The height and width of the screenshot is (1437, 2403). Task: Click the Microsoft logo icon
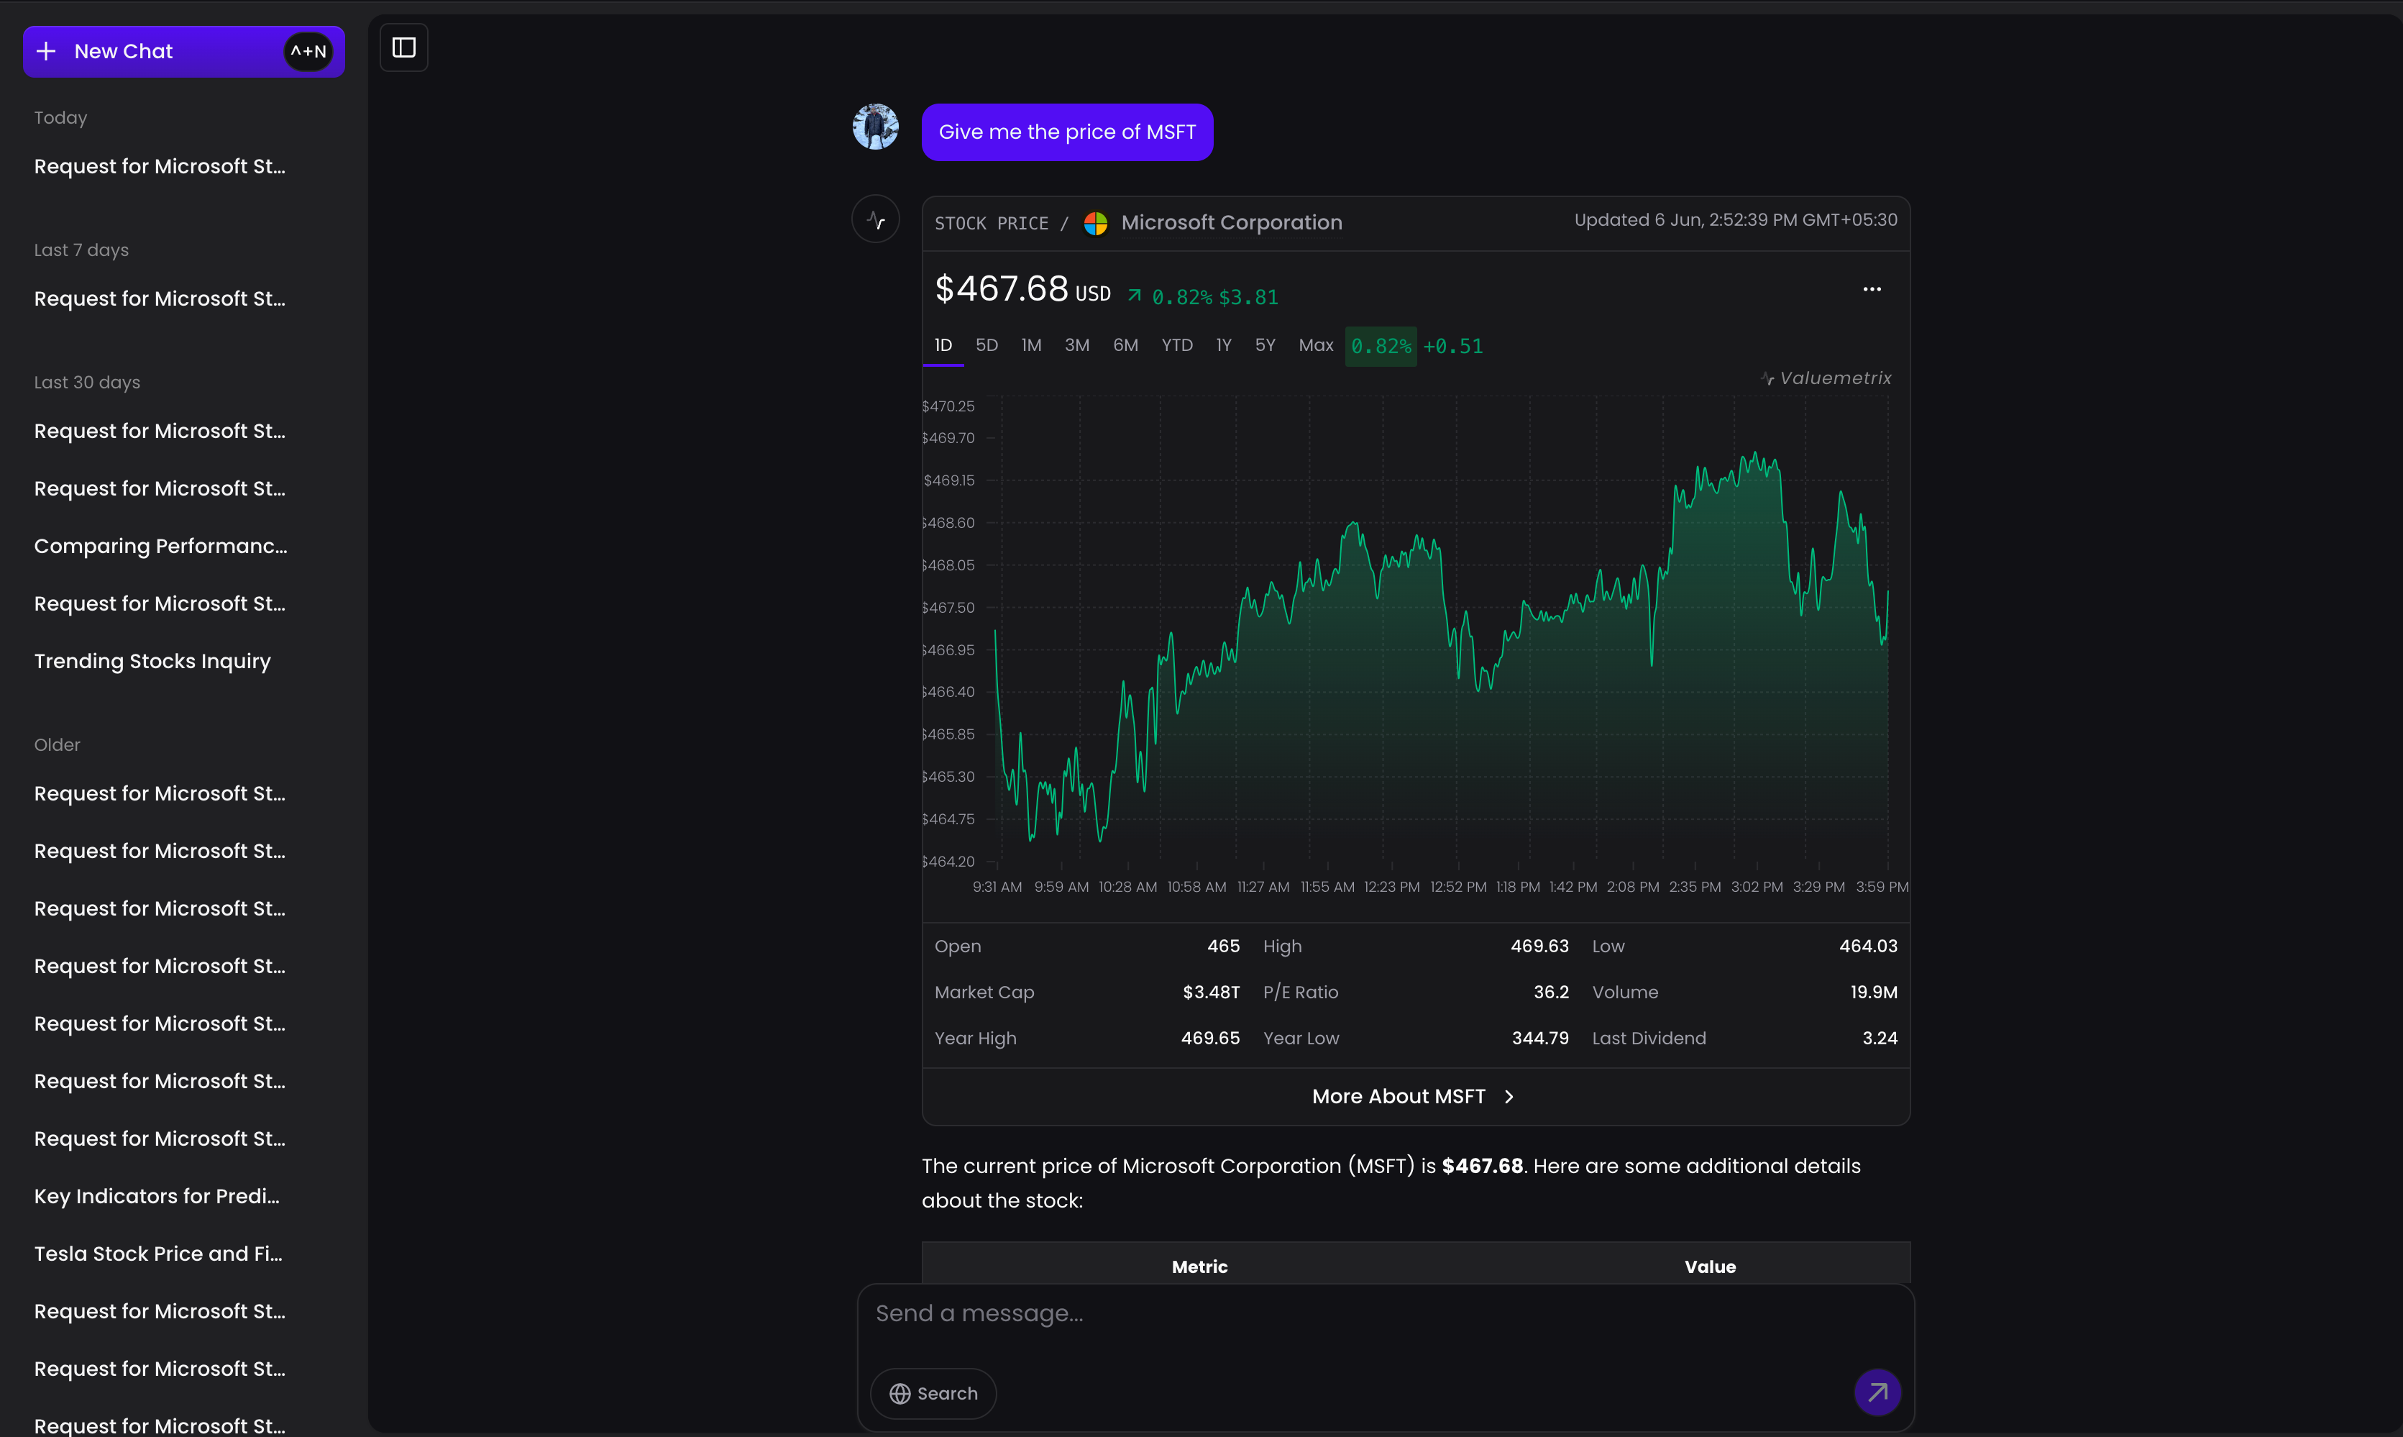(x=1096, y=224)
